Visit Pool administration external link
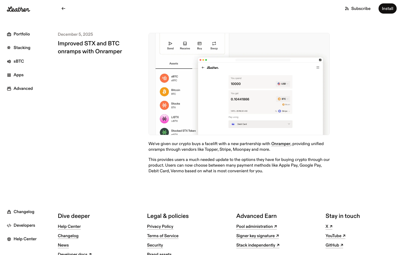 256,226
